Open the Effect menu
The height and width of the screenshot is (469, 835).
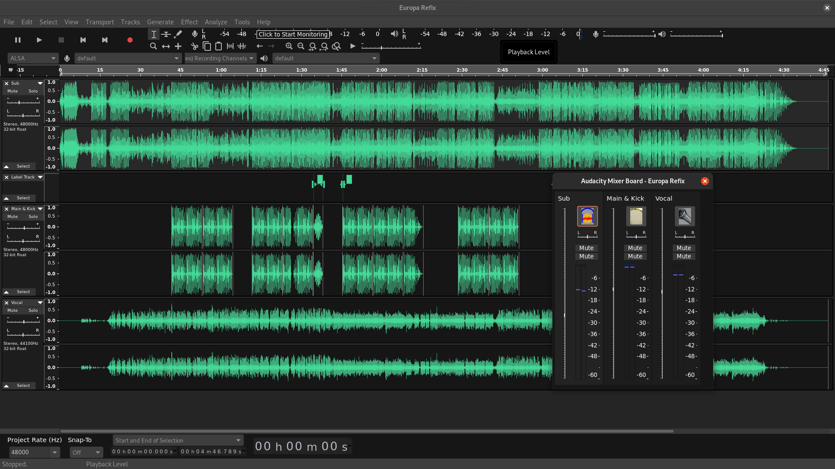point(189,22)
